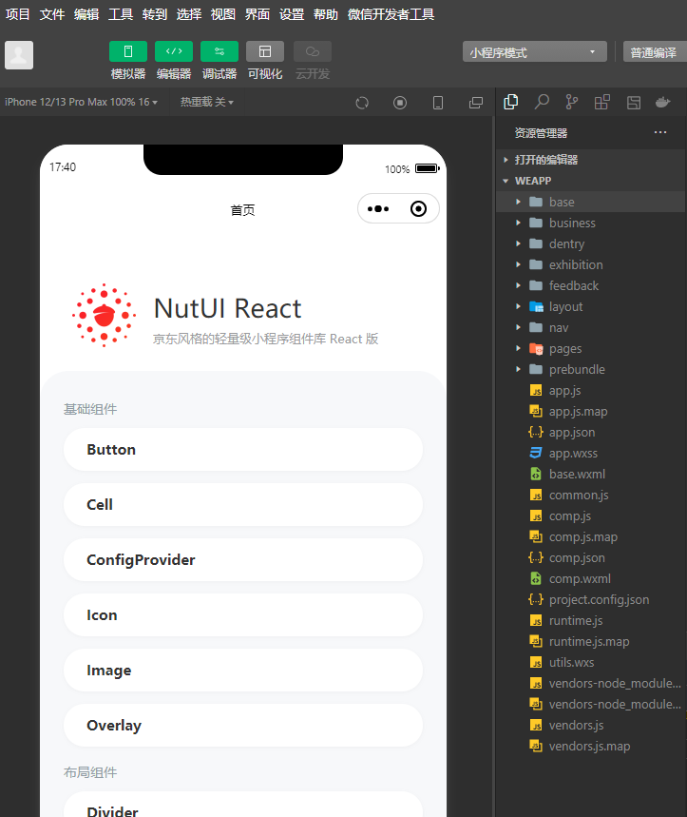The image size is (687, 817).
Task: Open the utils.wxs file
Action: [591, 662]
